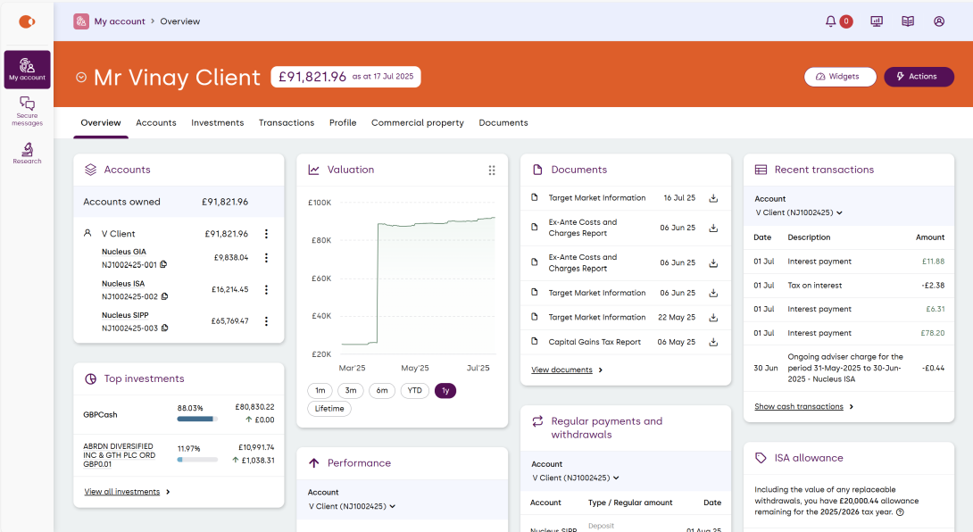
Task: Download the Capital Gains Tax Report
Action: [x=713, y=342]
